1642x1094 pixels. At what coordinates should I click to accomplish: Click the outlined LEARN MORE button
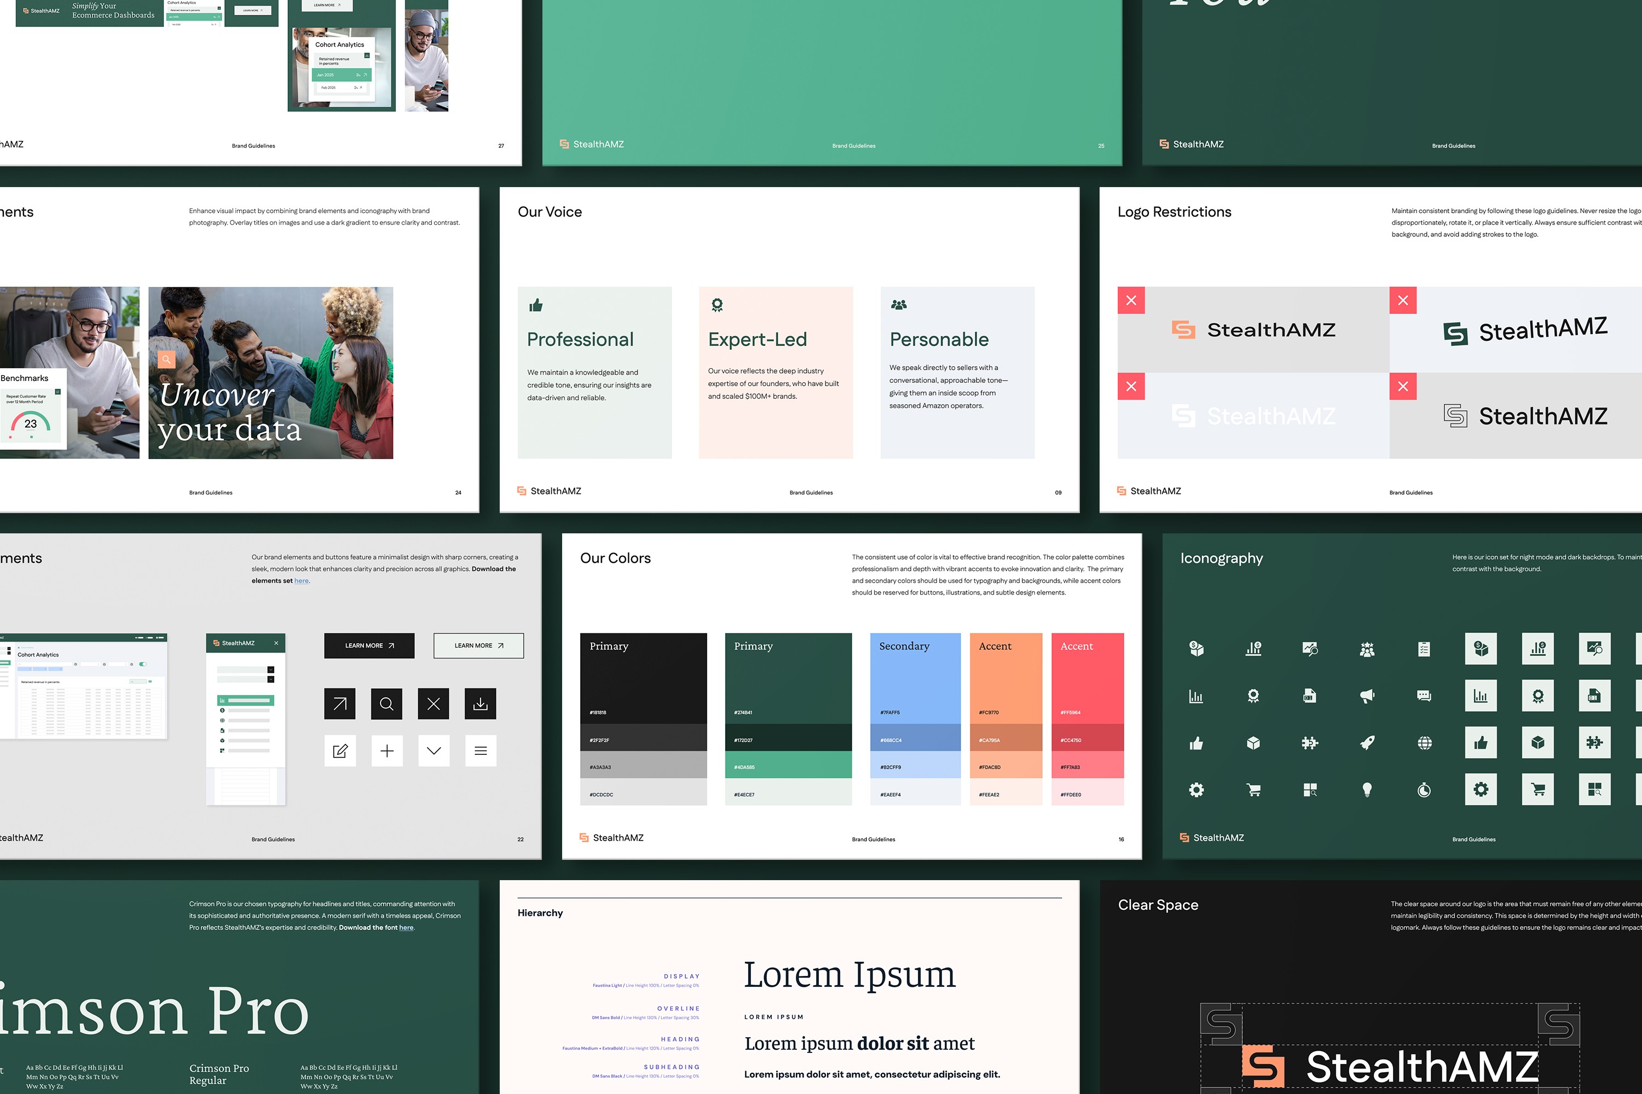[x=478, y=645]
